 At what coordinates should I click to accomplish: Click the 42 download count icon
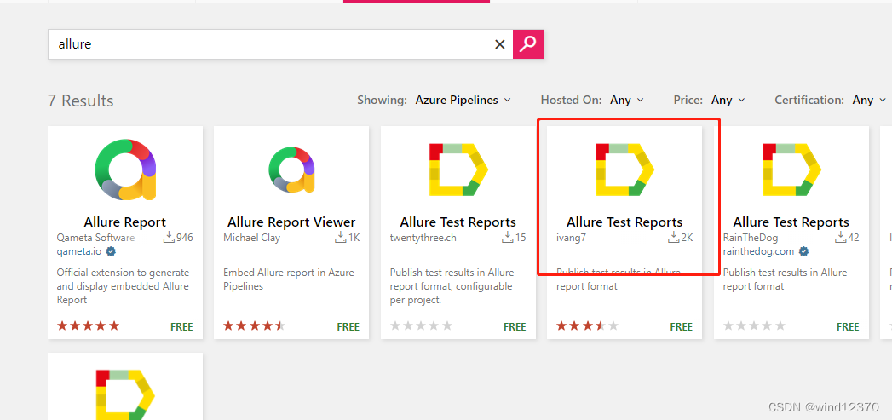840,238
